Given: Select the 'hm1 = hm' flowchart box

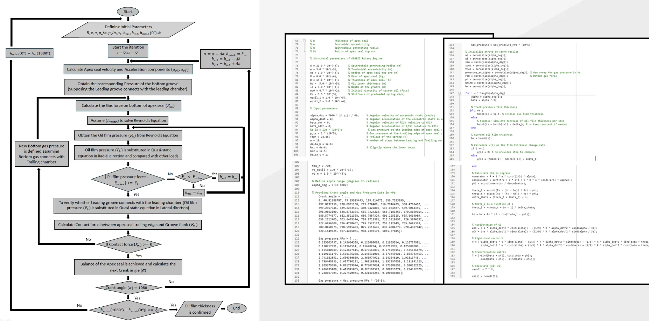Looking at the screenshot, I should [x=194, y=192].
